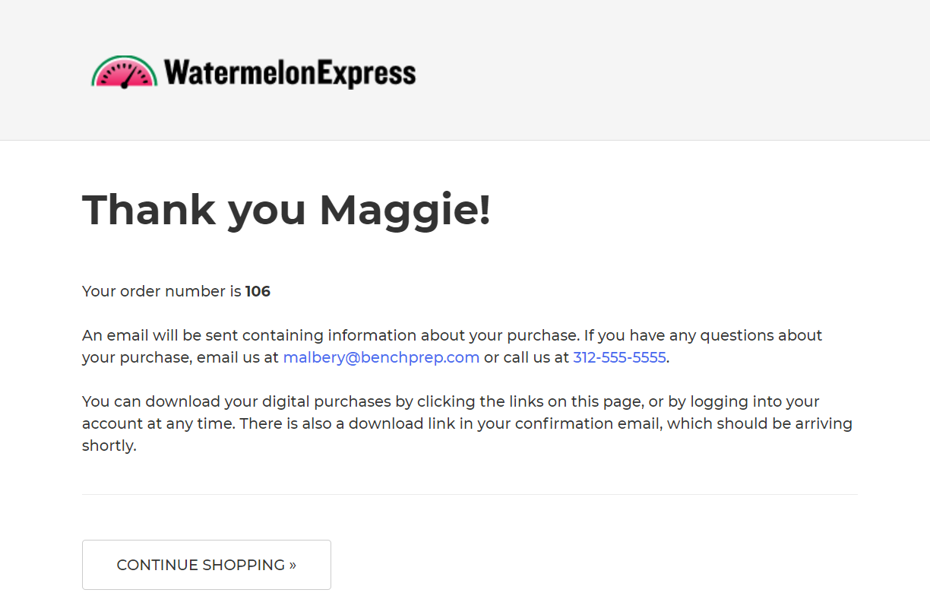Click the name "Maggie!" in the heading
This screenshot has height=615, width=930.
(405, 210)
